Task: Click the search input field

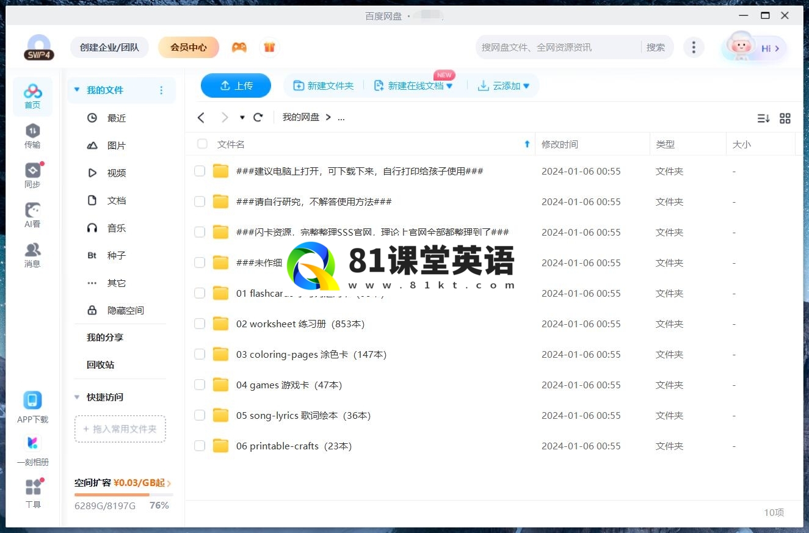Action: (559, 47)
